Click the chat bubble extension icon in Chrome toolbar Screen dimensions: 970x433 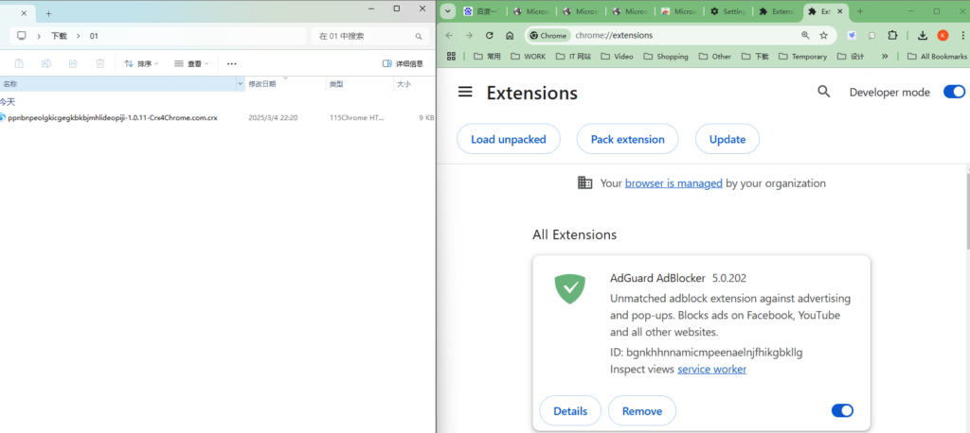click(x=871, y=36)
